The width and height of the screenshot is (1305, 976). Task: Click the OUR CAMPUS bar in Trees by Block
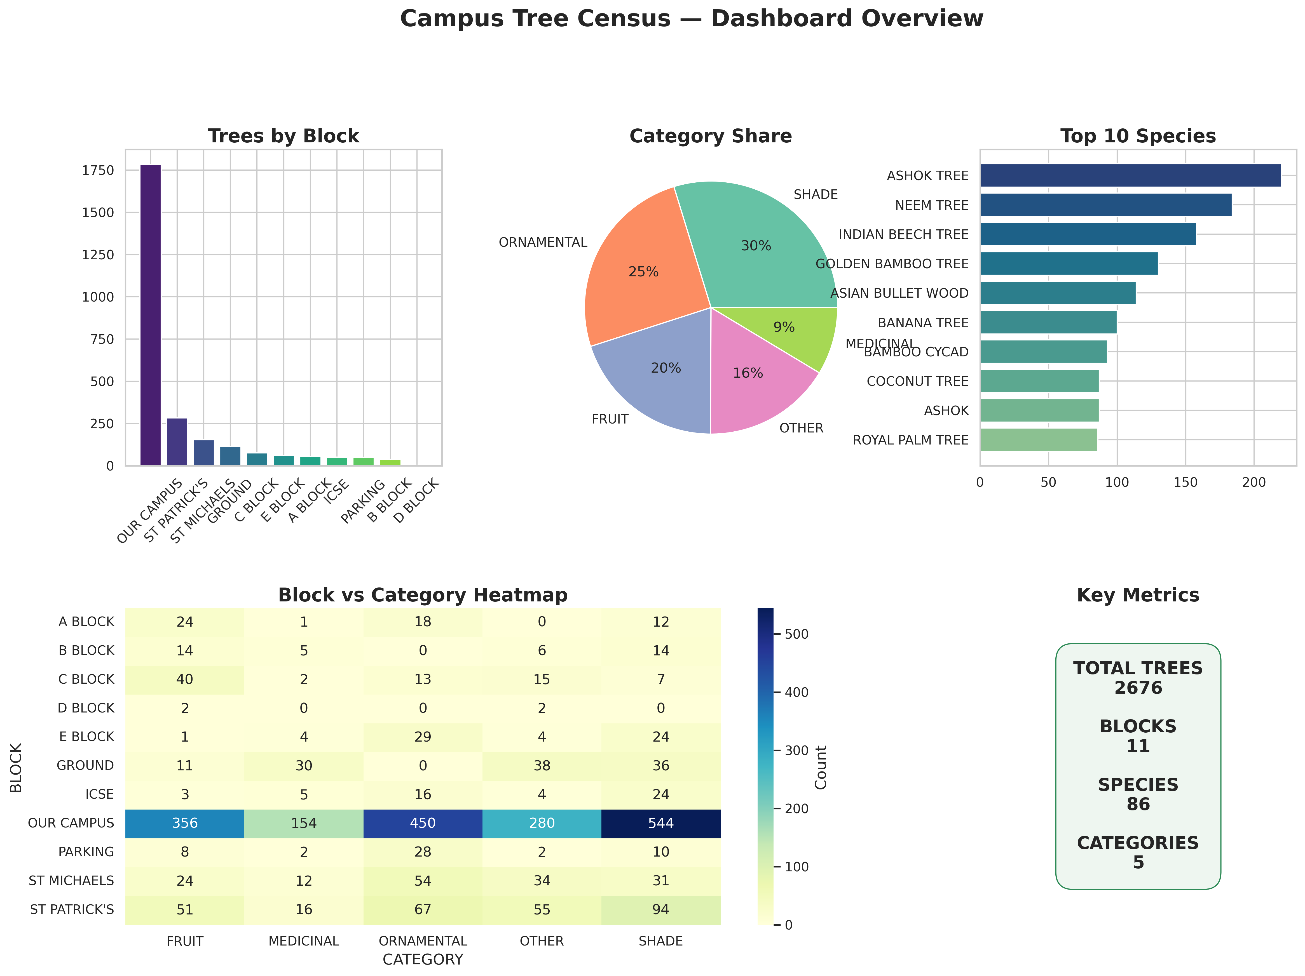tap(151, 315)
